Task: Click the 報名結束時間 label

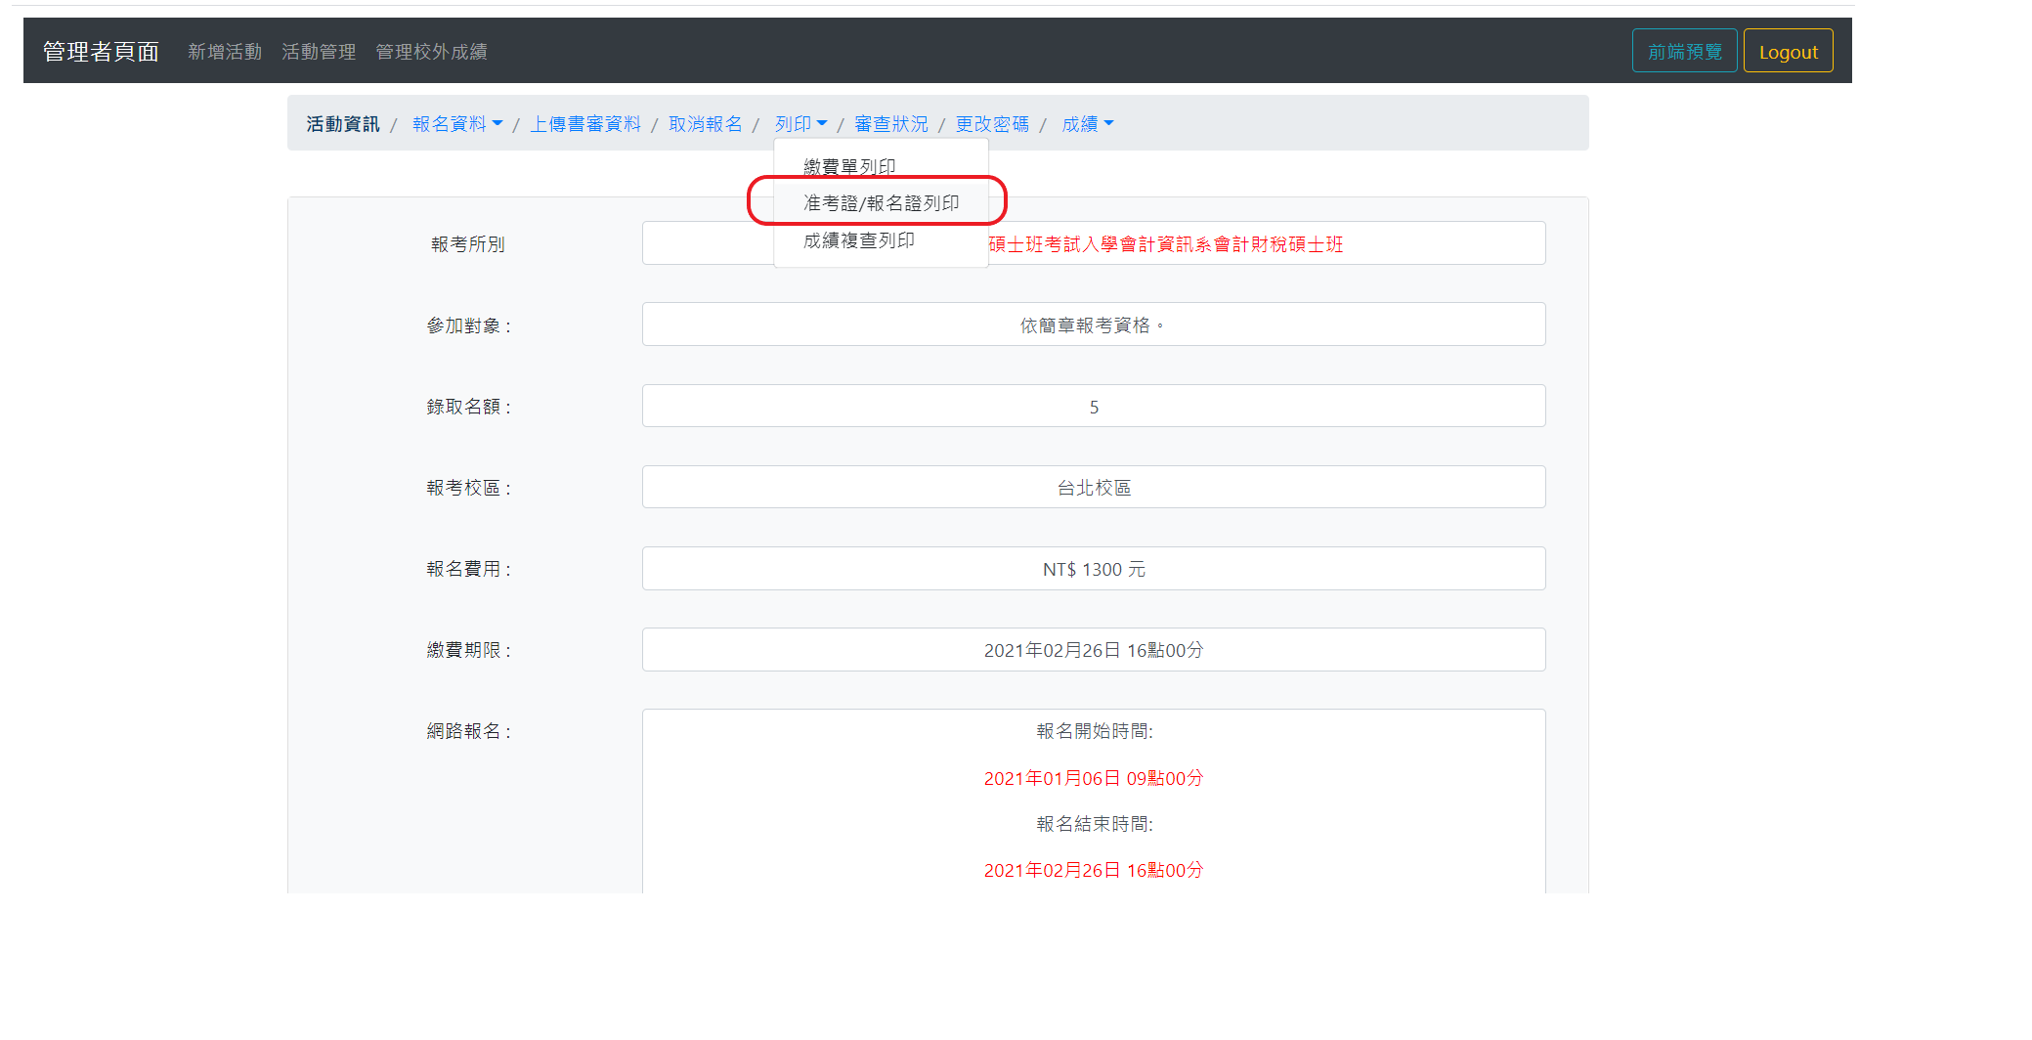Action: (1094, 824)
